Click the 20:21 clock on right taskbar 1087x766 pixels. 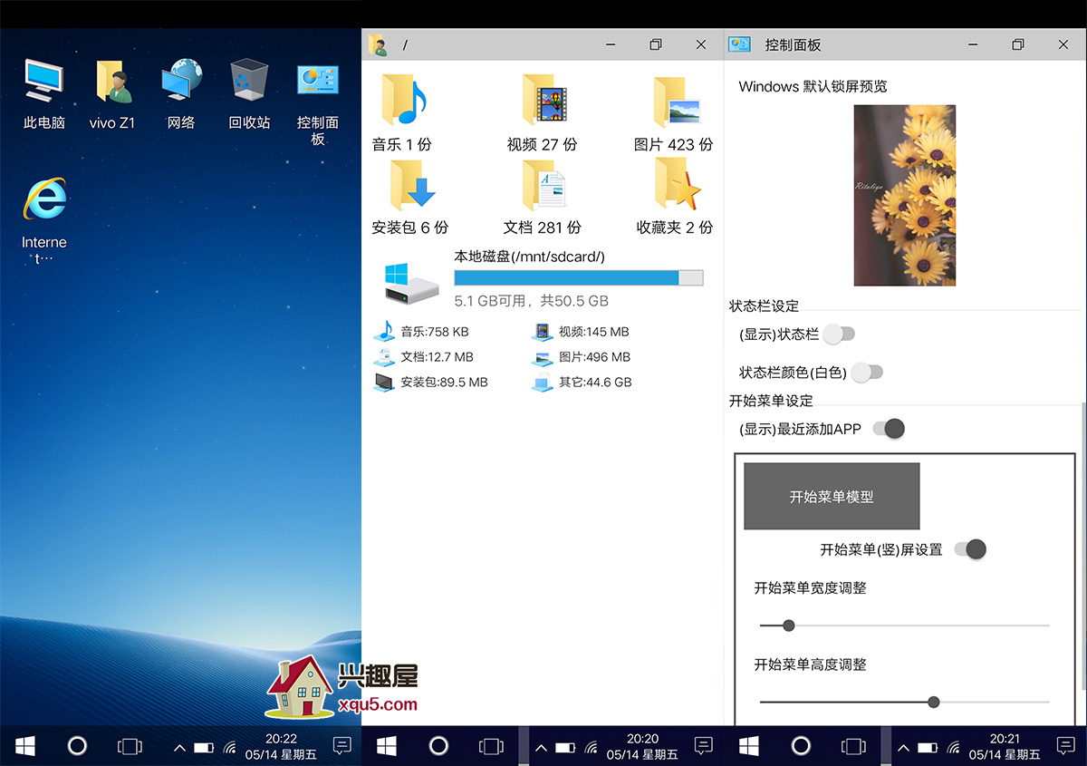[1005, 746]
